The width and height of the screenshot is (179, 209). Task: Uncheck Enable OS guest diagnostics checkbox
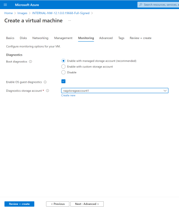tap(64, 81)
